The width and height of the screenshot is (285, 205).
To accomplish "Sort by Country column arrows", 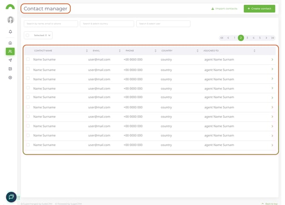I will 197,51.
